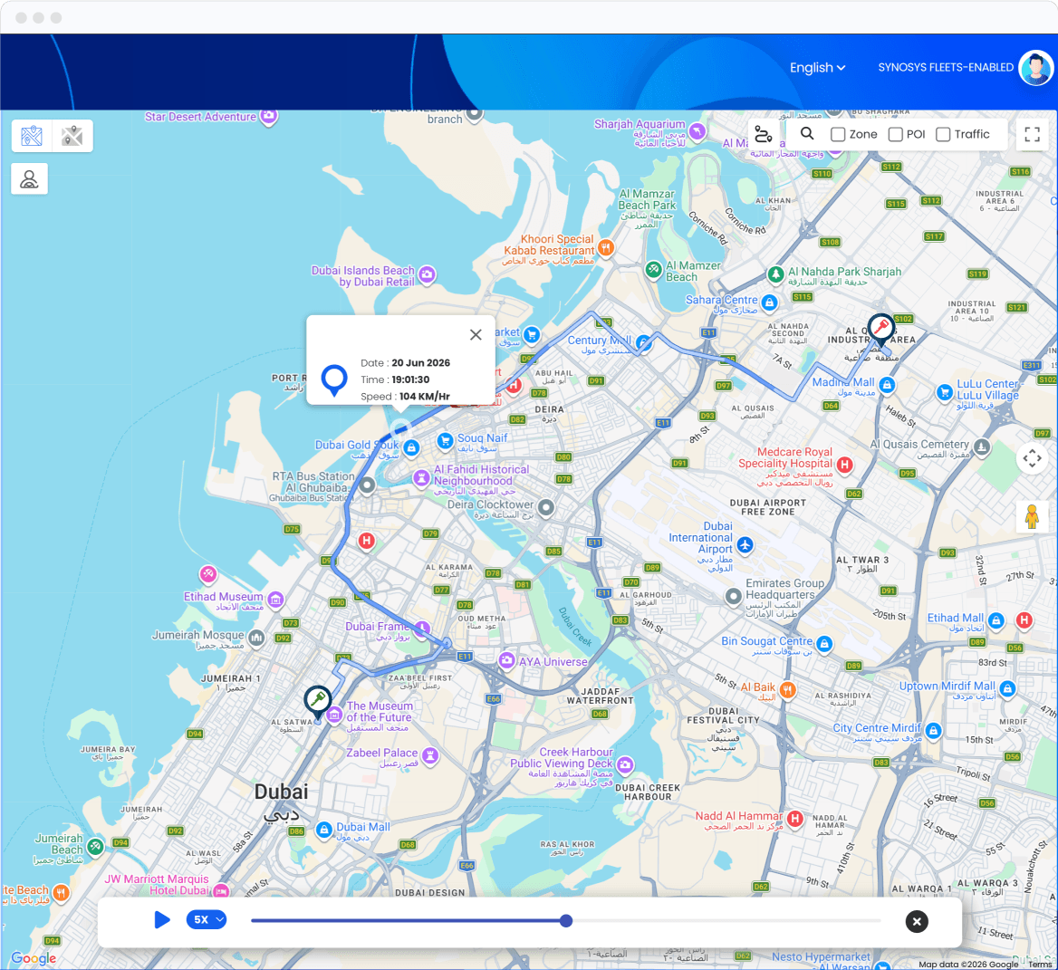Select Dubai International Airport pin
This screenshot has width=1058, height=970.
click(x=745, y=544)
